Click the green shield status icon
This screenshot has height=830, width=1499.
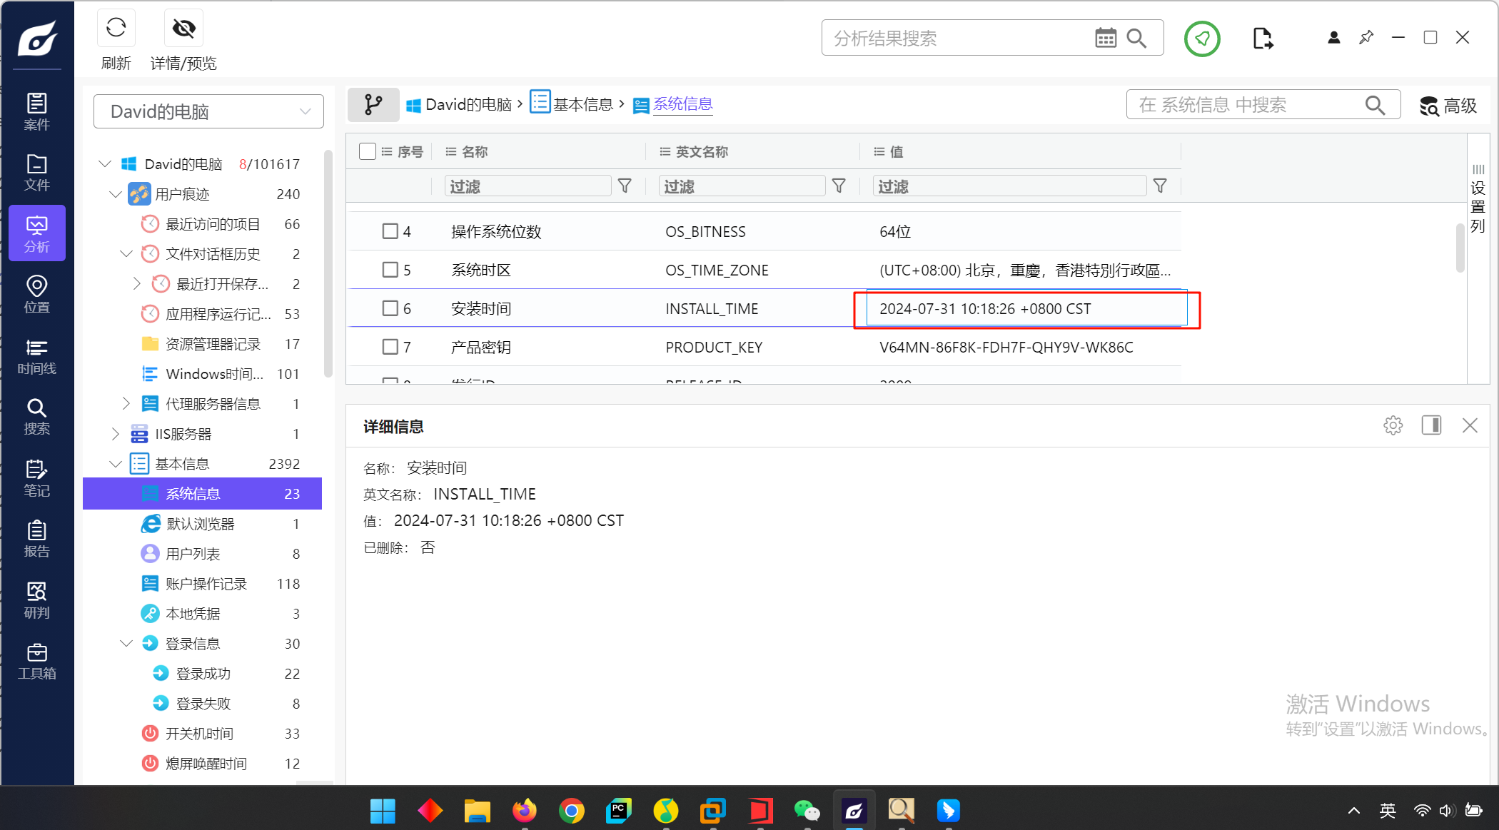[1202, 39]
